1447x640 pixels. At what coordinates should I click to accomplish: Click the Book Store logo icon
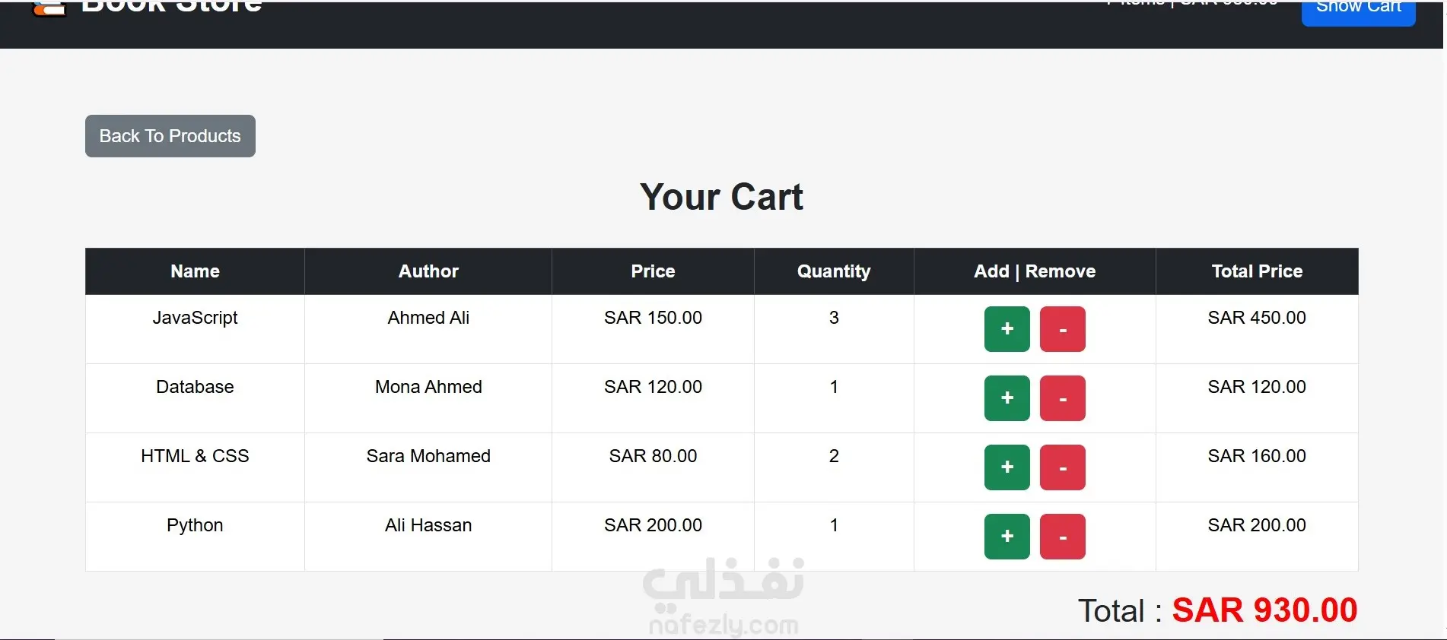pyautogui.click(x=49, y=8)
